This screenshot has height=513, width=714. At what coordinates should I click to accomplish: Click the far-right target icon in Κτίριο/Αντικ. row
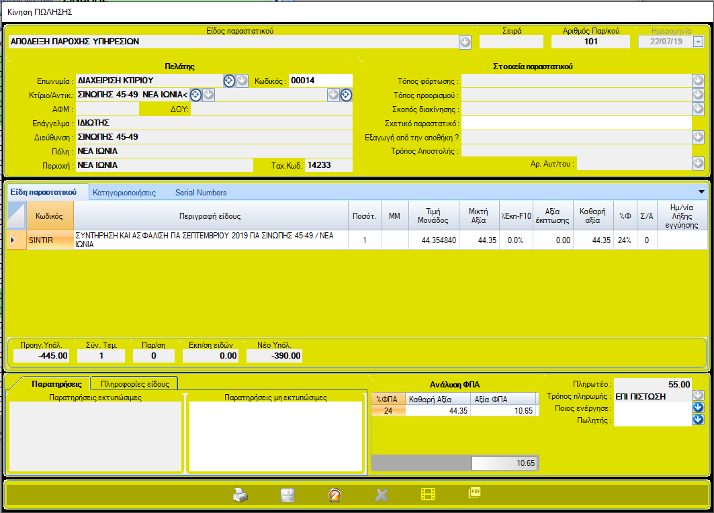coord(346,95)
